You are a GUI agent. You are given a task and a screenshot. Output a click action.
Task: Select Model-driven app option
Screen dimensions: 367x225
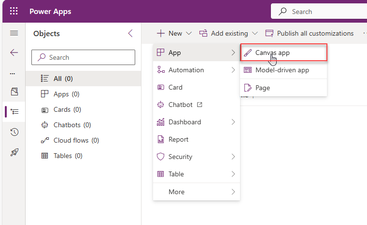pos(283,70)
